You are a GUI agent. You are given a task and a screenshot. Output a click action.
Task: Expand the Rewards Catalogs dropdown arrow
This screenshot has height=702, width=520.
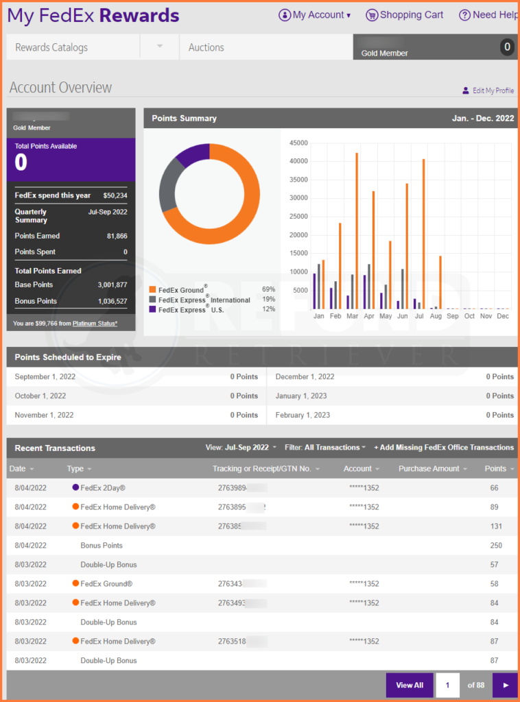click(159, 47)
